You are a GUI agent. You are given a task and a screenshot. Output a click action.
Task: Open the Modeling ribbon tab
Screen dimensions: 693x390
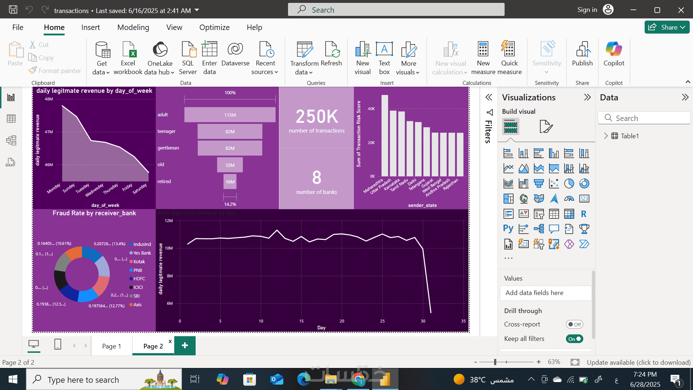(x=133, y=27)
